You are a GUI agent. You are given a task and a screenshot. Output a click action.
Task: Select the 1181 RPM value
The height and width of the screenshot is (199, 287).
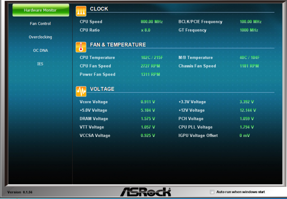[249, 66]
